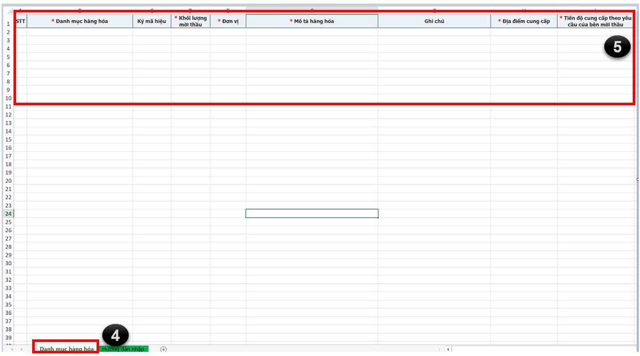Image resolution: width=640 pixels, height=356 pixels.
Task: Click the active cell in row 24
Action: click(x=311, y=213)
